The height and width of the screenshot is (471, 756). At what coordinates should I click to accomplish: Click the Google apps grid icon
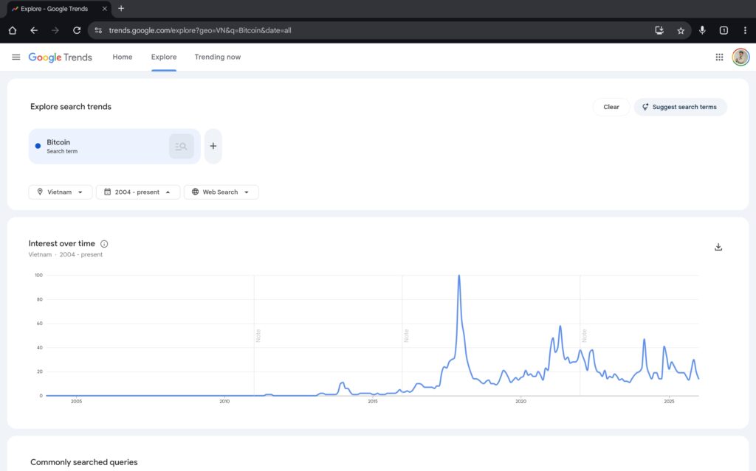[x=719, y=57]
